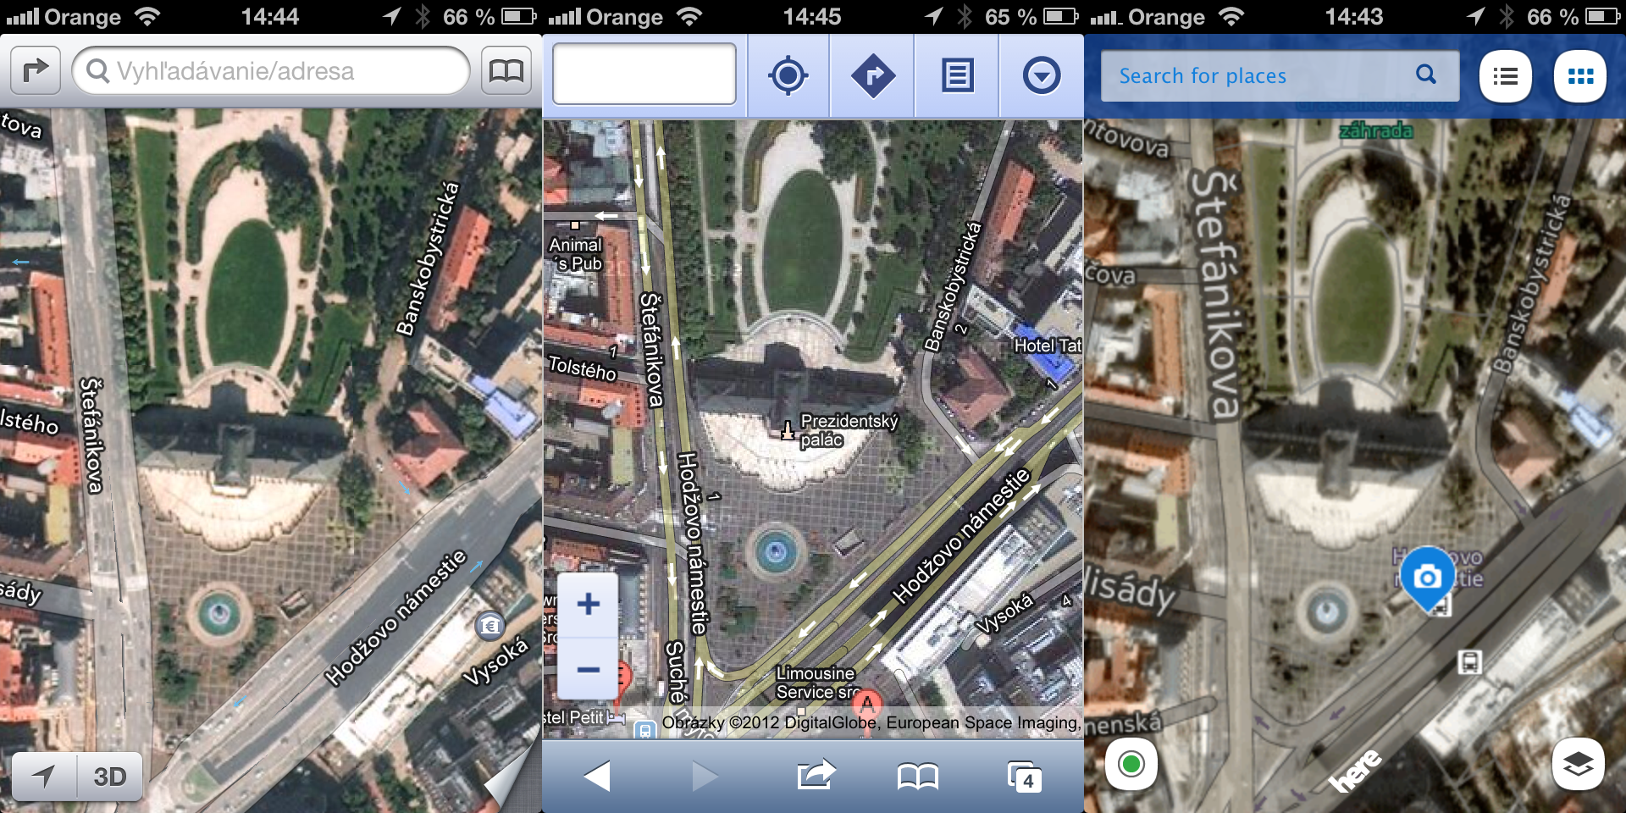
Task: Open the list view button in HERE Maps
Action: point(1505,76)
